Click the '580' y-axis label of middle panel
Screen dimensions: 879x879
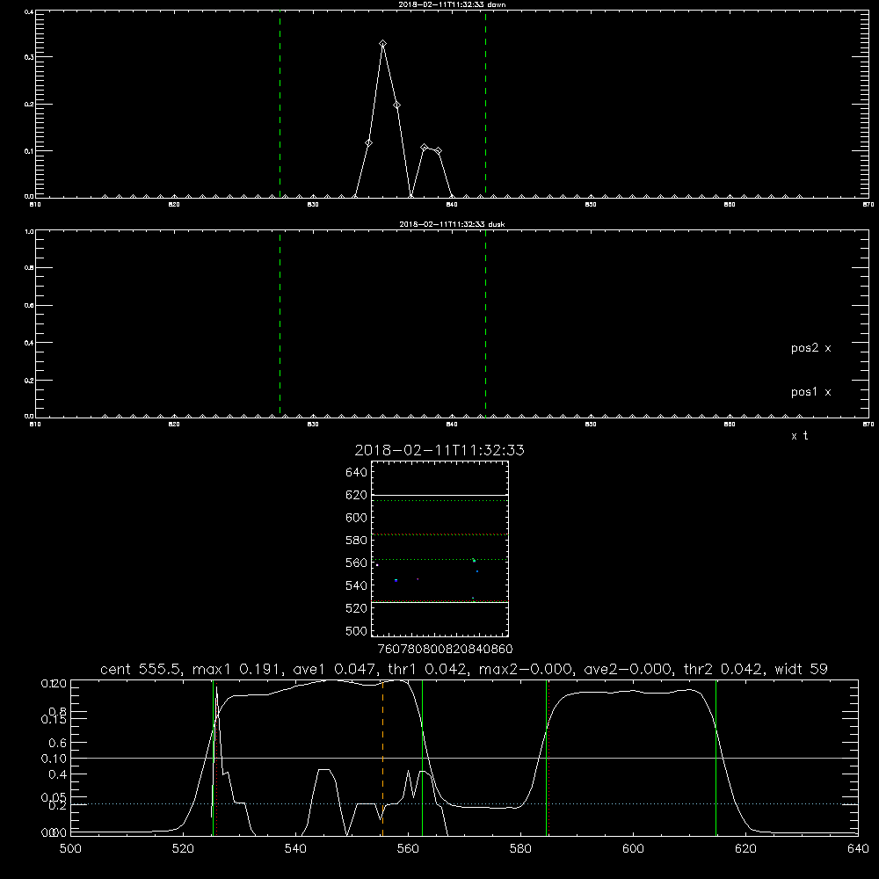357,541
